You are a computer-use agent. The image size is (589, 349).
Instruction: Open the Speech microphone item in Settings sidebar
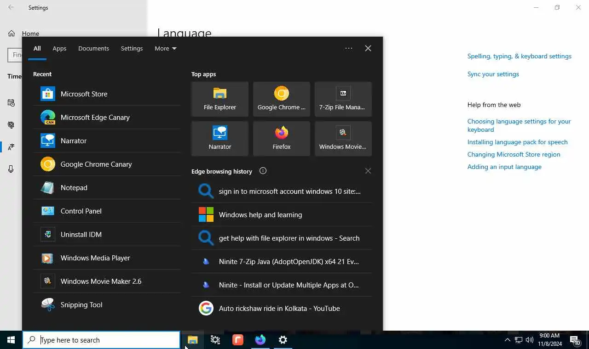click(x=11, y=169)
